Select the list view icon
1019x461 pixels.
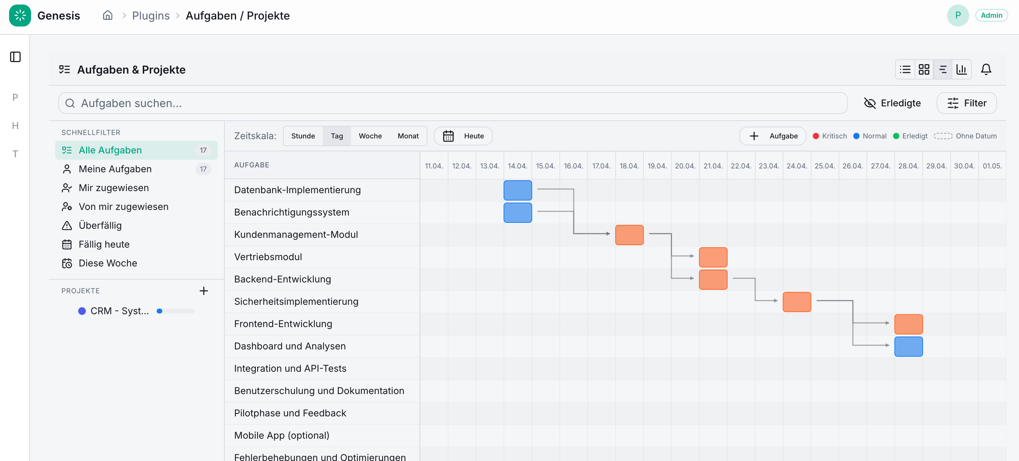(905, 69)
